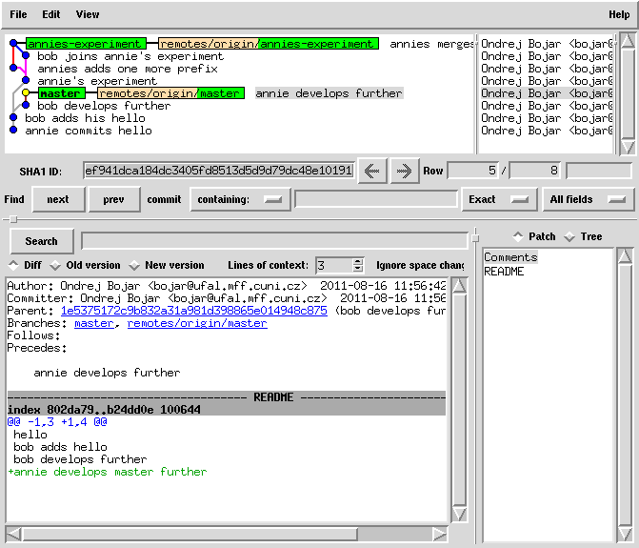639x548 pixels.
Task: Open the 'containing:' dropdown
Action: tap(240, 199)
